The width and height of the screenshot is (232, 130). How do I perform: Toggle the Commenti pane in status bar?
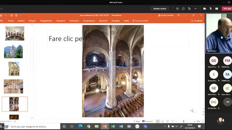148,121
